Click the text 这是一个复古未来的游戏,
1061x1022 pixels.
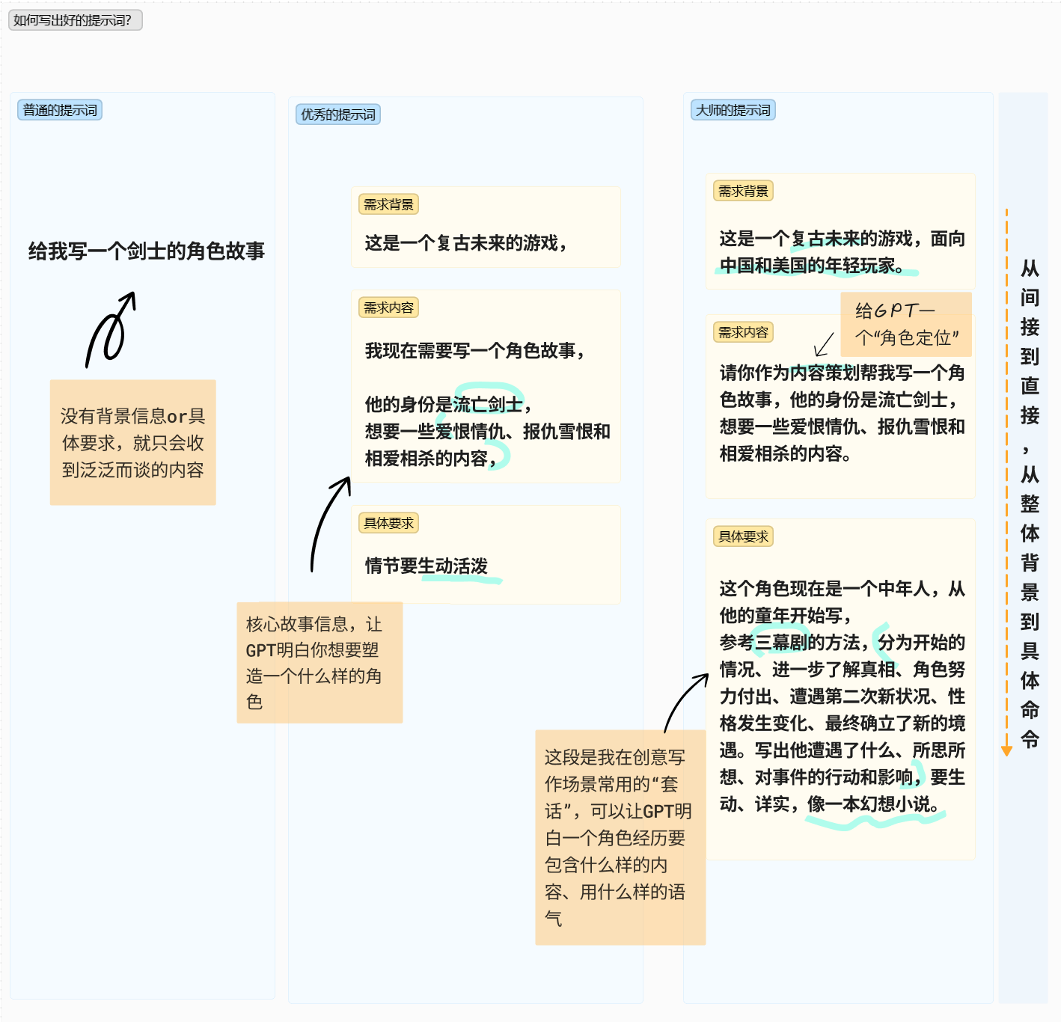[466, 243]
